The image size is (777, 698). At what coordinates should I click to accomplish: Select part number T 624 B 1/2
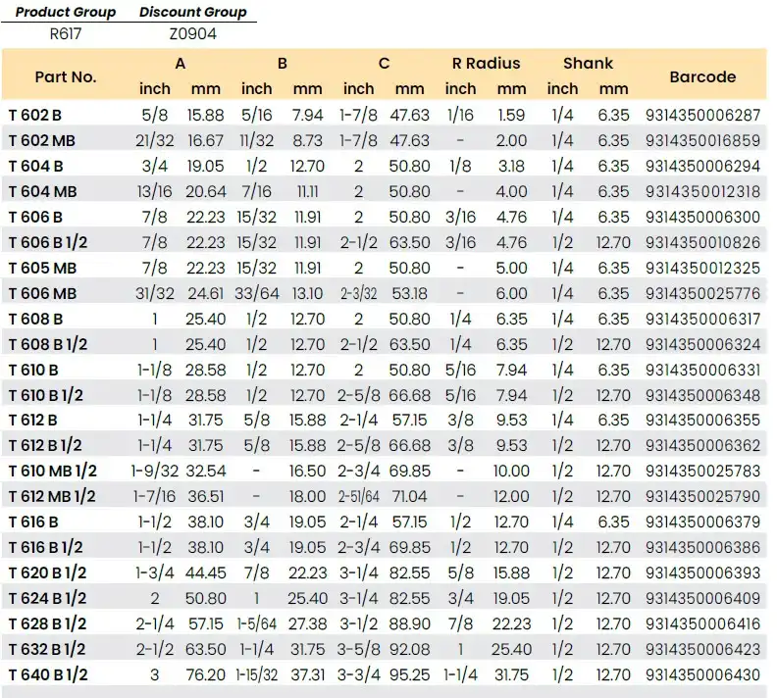48,598
